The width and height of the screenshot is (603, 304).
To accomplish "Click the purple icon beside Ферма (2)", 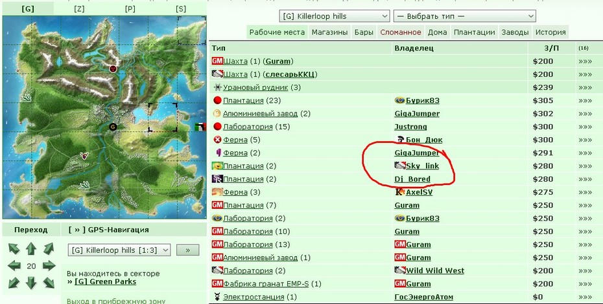I will [x=219, y=153].
